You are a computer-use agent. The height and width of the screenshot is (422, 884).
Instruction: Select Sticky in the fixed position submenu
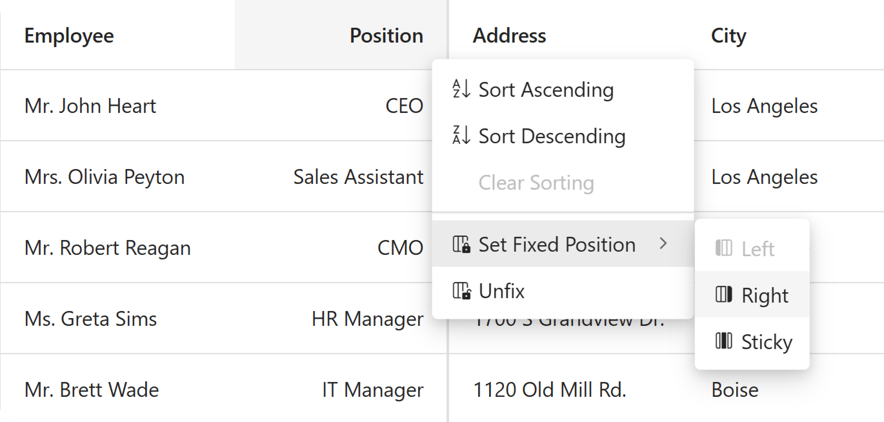[x=766, y=342]
